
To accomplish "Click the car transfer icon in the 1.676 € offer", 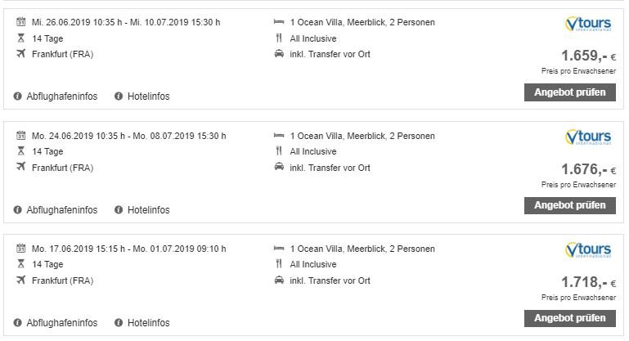I will [279, 168].
